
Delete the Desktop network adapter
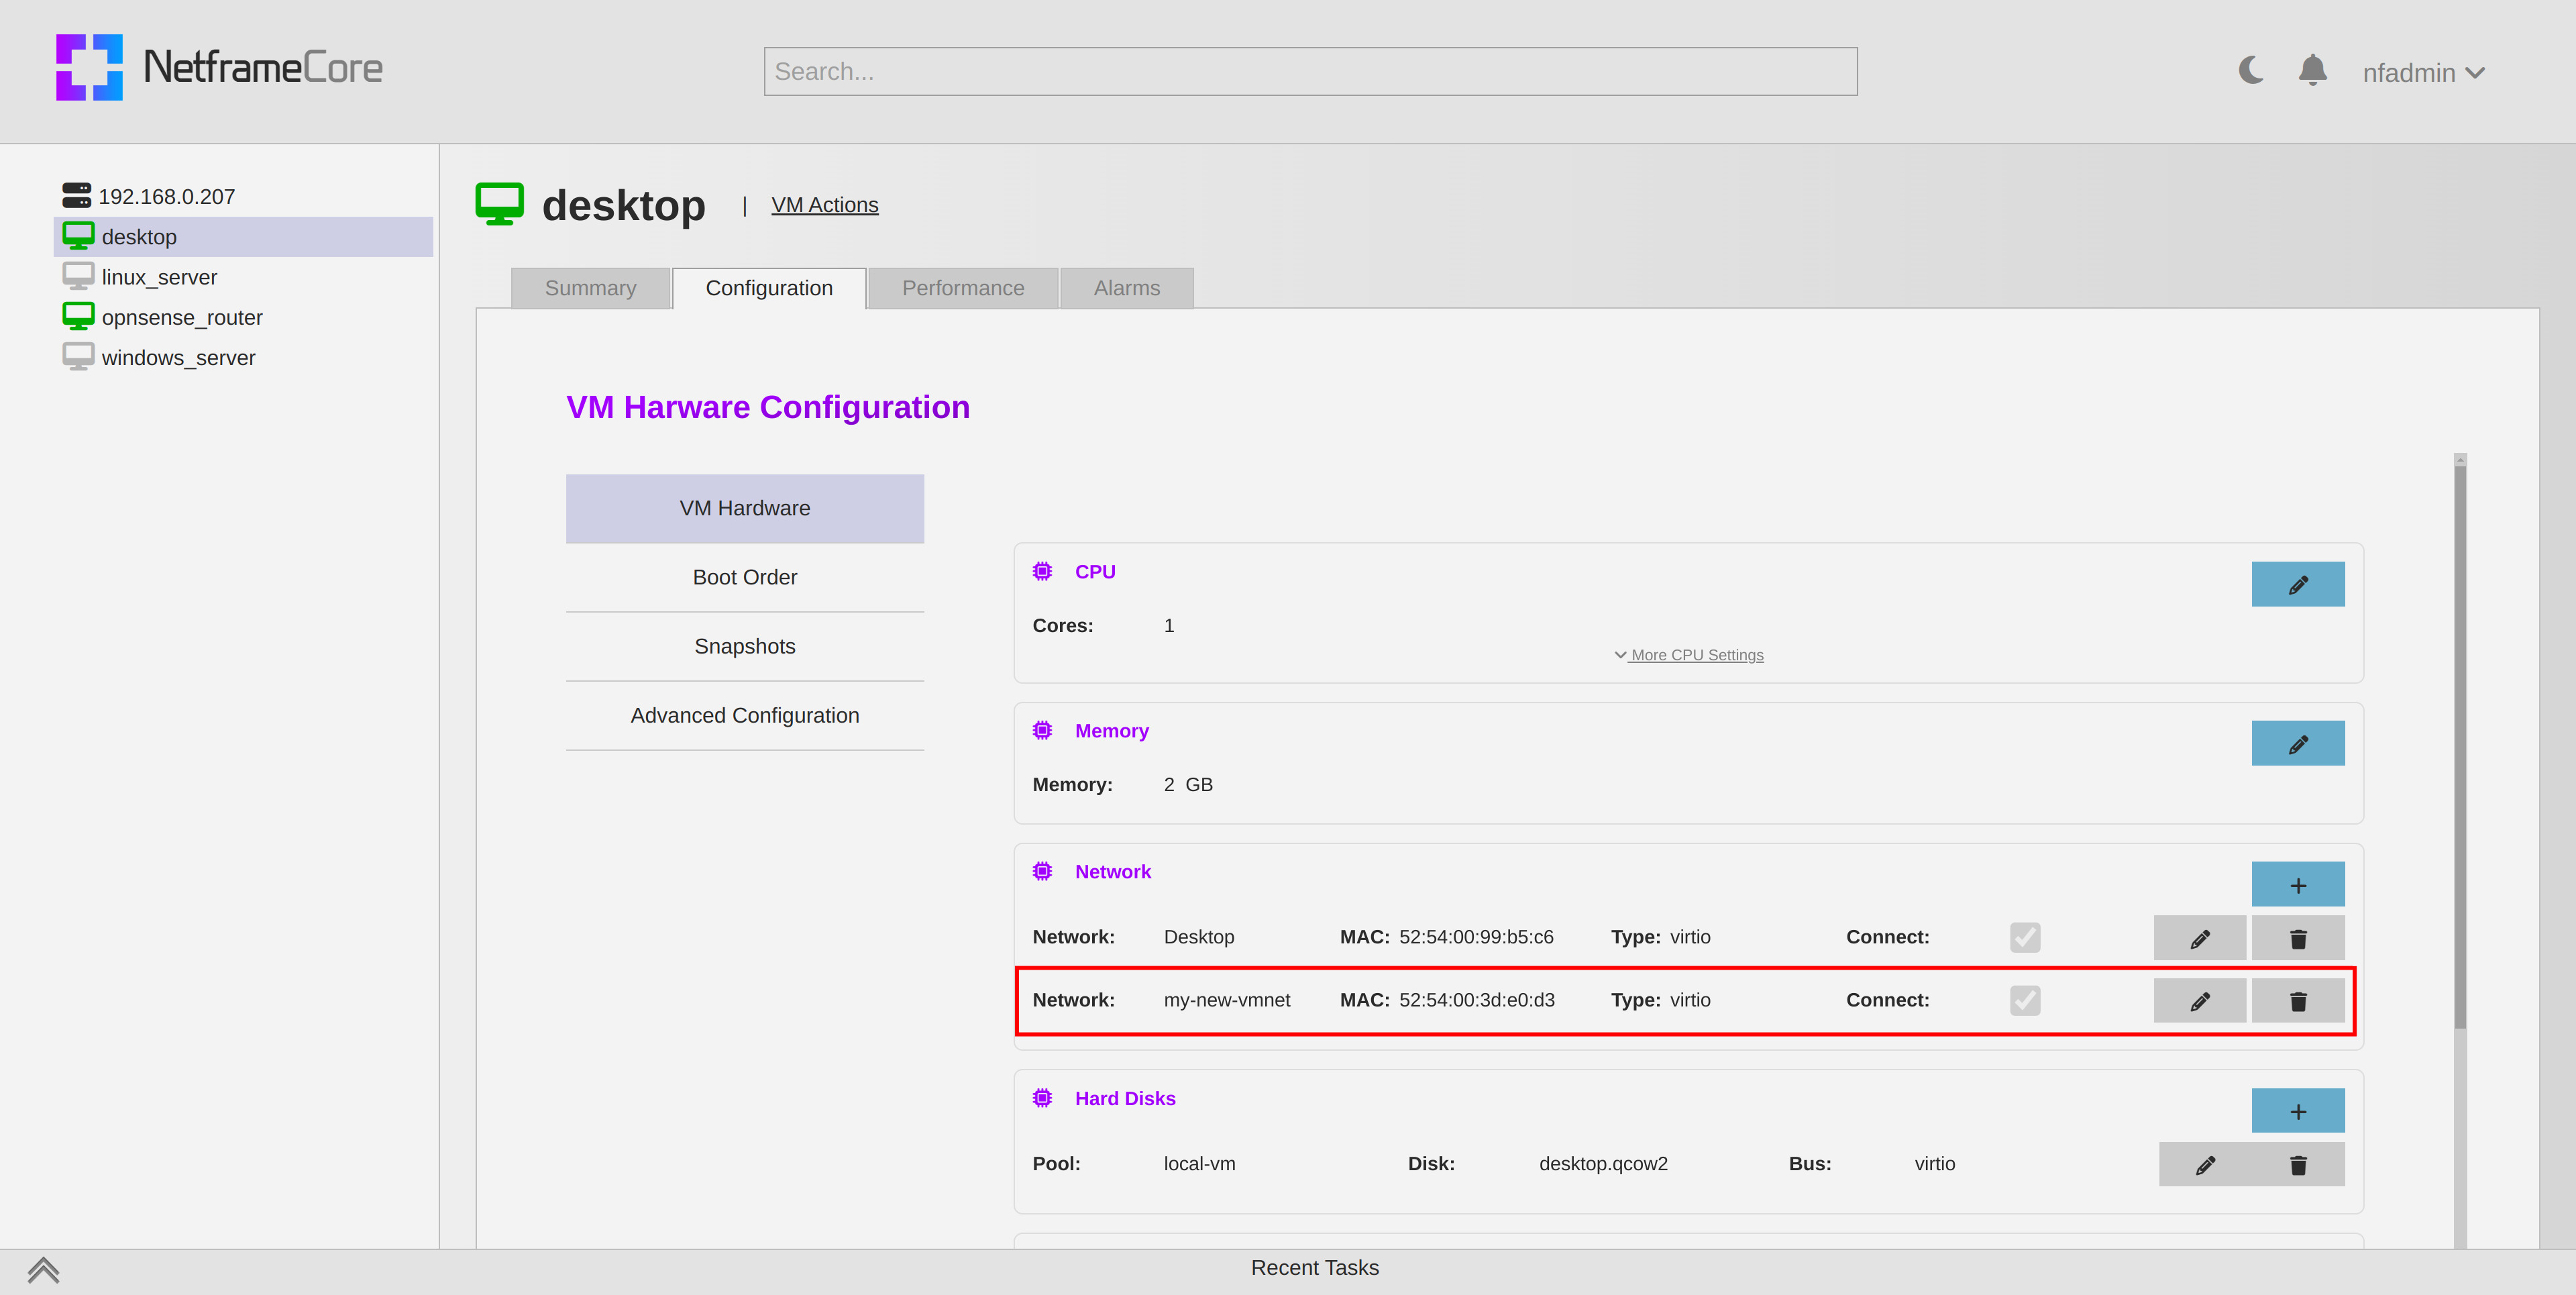click(2298, 938)
